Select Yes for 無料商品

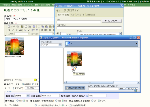point(18,101)
